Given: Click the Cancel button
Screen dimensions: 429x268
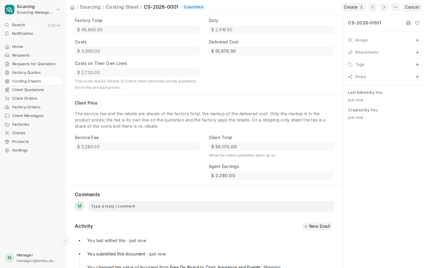Looking at the screenshot, I should click(x=412, y=7).
